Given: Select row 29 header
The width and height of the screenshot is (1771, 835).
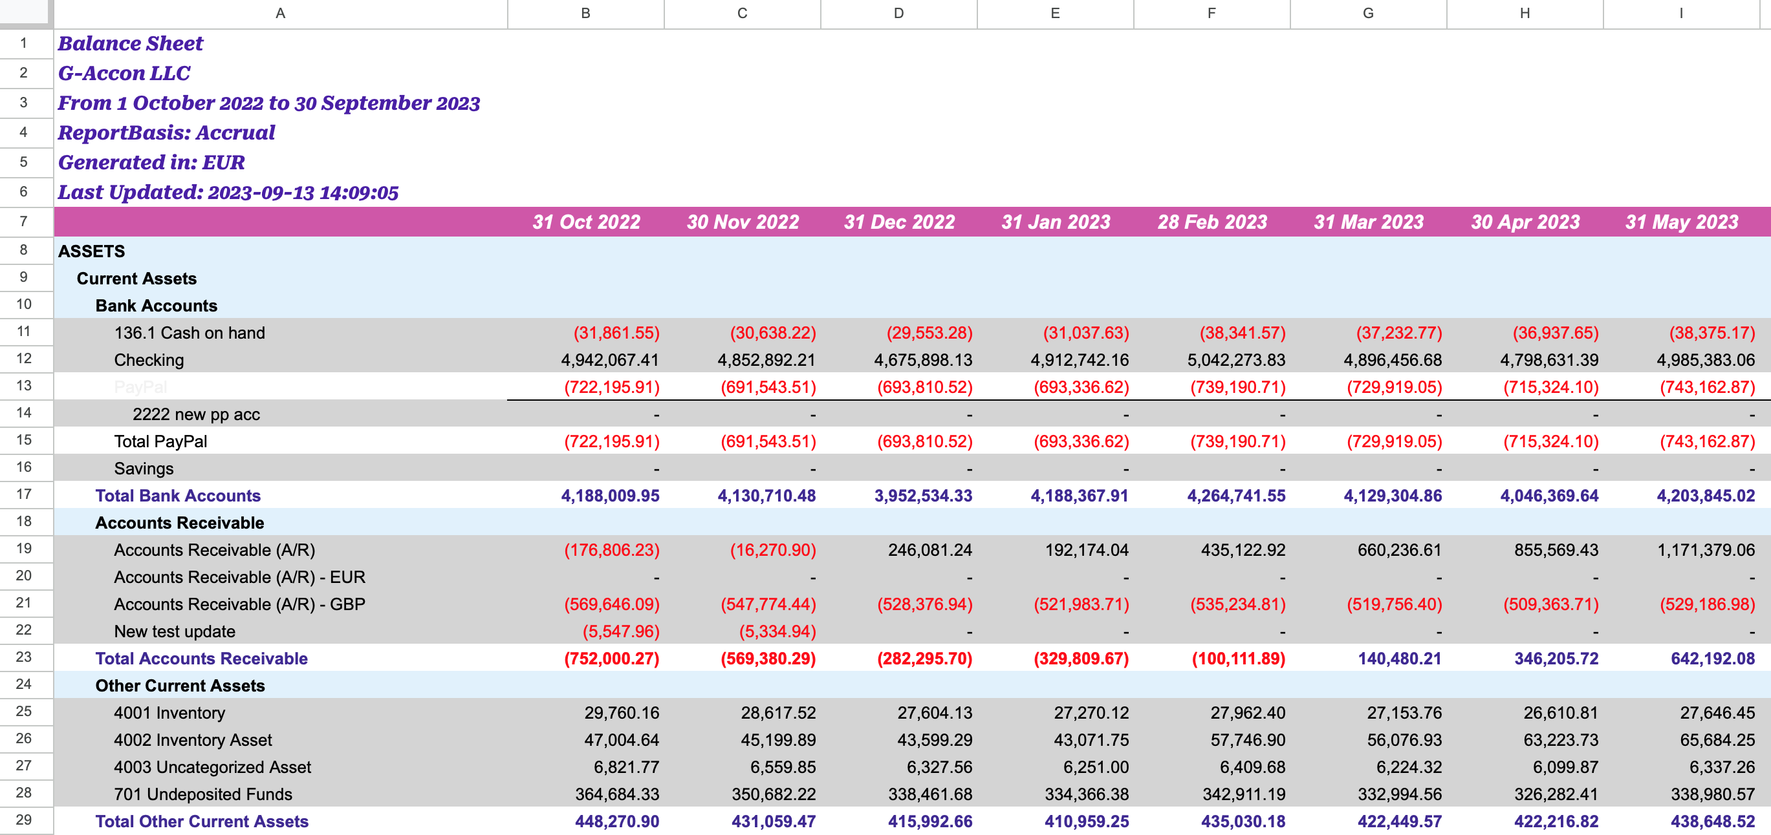Looking at the screenshot, I should click(x=26, y=820).
